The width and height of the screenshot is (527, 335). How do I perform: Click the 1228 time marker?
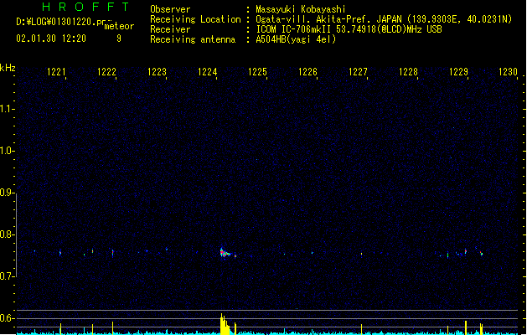coord(408,72)
